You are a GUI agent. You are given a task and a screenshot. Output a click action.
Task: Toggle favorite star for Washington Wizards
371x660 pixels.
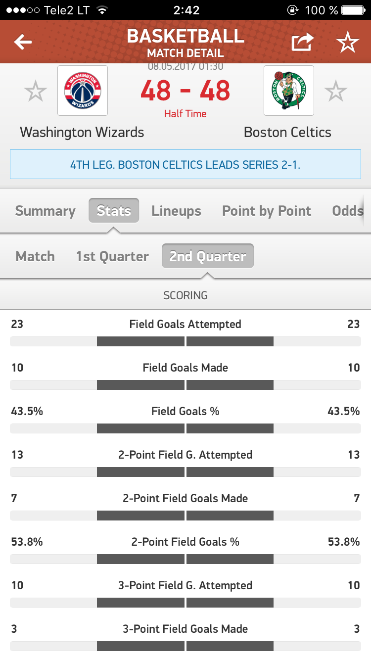pos(36,91)
